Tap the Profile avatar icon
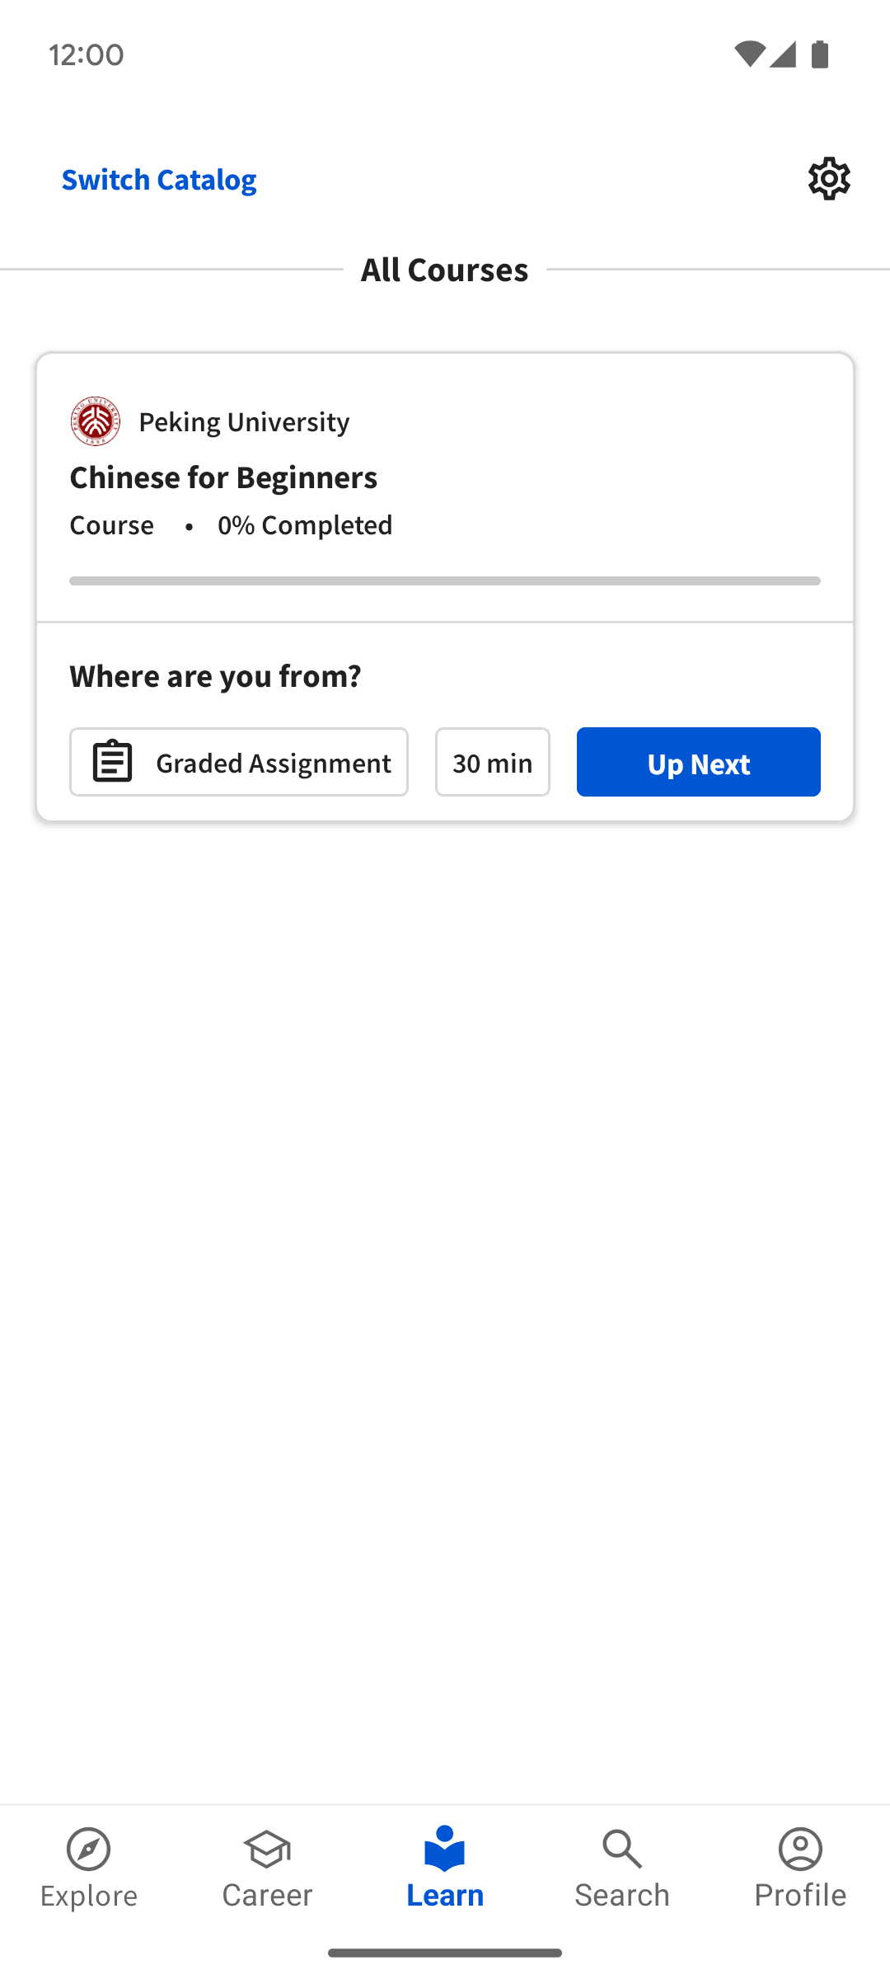 coord(800,1850)
